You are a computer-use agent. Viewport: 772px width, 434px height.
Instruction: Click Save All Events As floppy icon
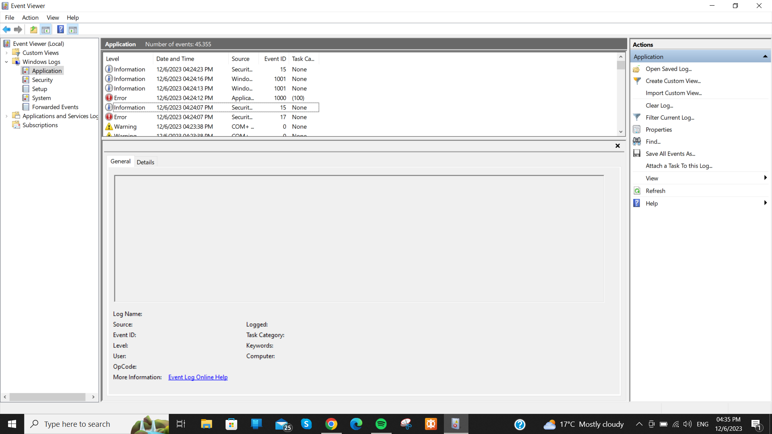(637, 154)
